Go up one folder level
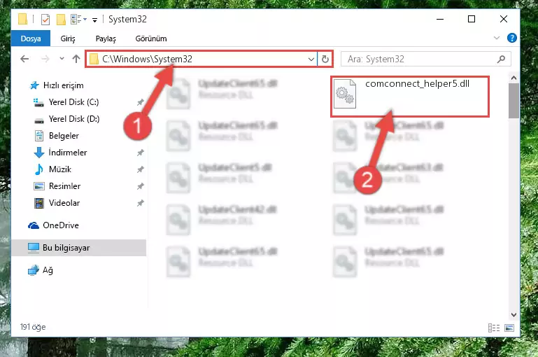 (x=76, y=59)
